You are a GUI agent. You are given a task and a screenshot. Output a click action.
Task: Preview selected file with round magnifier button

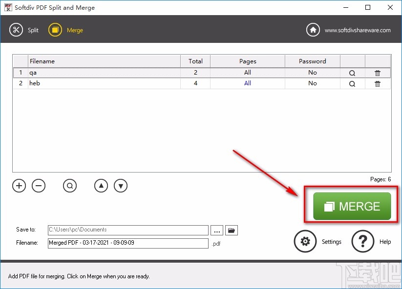(x=70, y=186)
